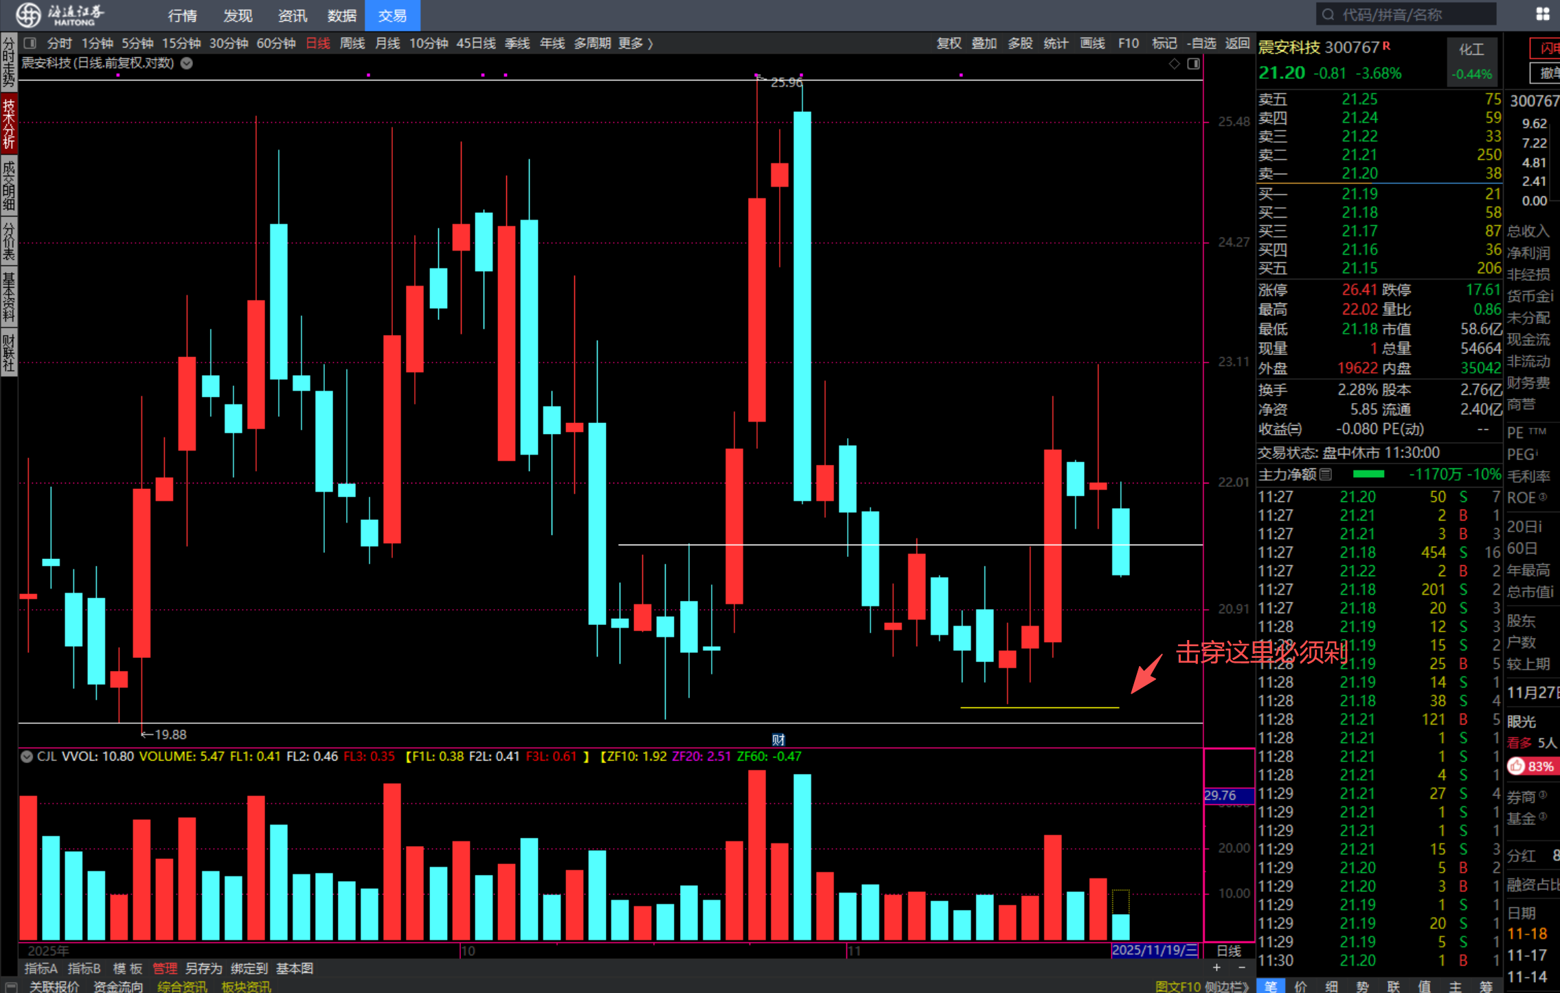Click the diamond marker icon above the chart
The height and width of the screenshot is (993, 1560).
[1174, 64]
